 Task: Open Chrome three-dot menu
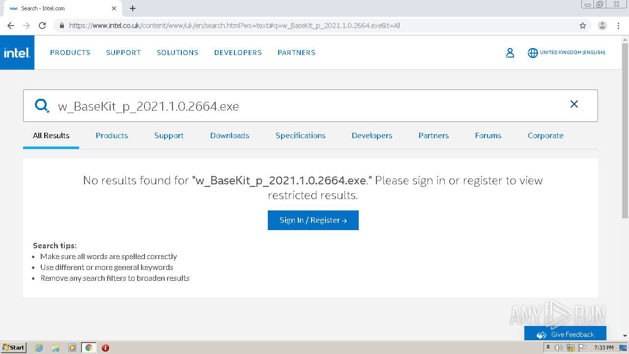click(x=619, y=26)
